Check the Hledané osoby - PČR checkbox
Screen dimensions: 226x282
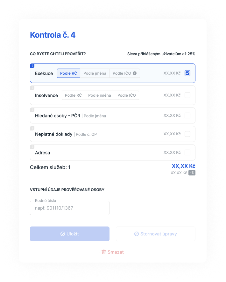click(187, 115)
